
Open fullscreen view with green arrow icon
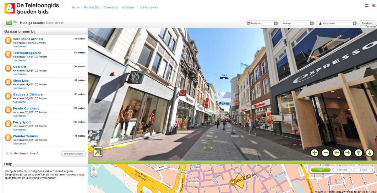[98, 152]
